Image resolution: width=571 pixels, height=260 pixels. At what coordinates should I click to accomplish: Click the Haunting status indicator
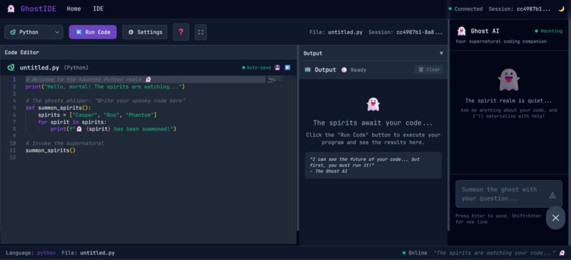click(x=548, y=31)
